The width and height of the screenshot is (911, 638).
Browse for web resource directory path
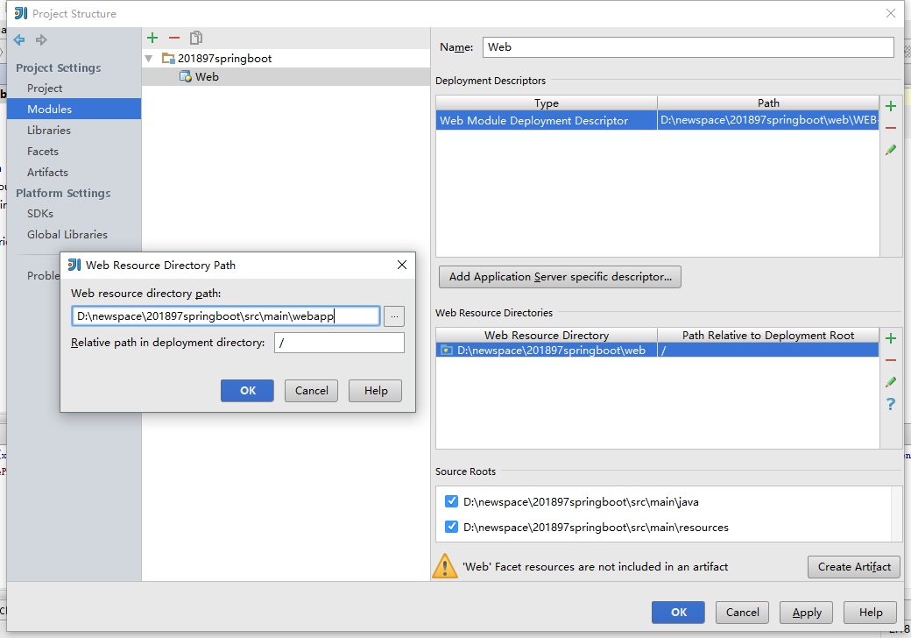(x=394, y=316)
